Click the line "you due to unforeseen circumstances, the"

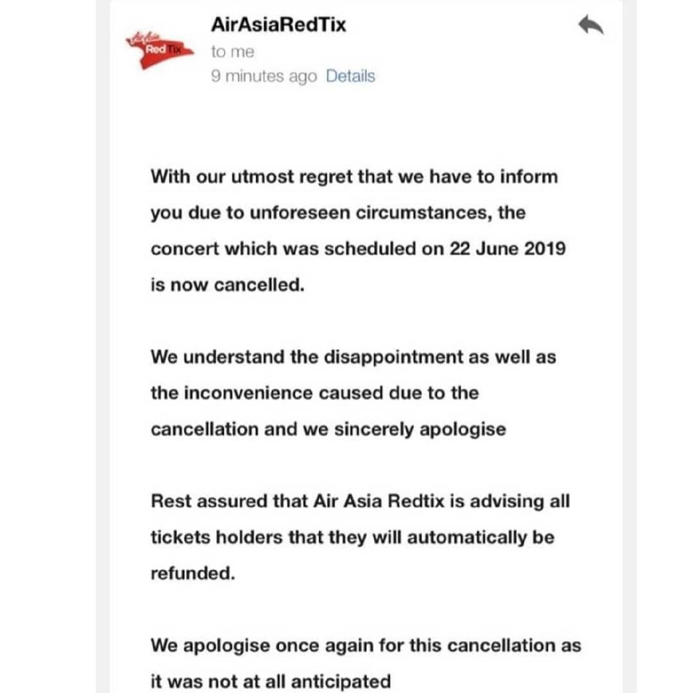point(338,213)
